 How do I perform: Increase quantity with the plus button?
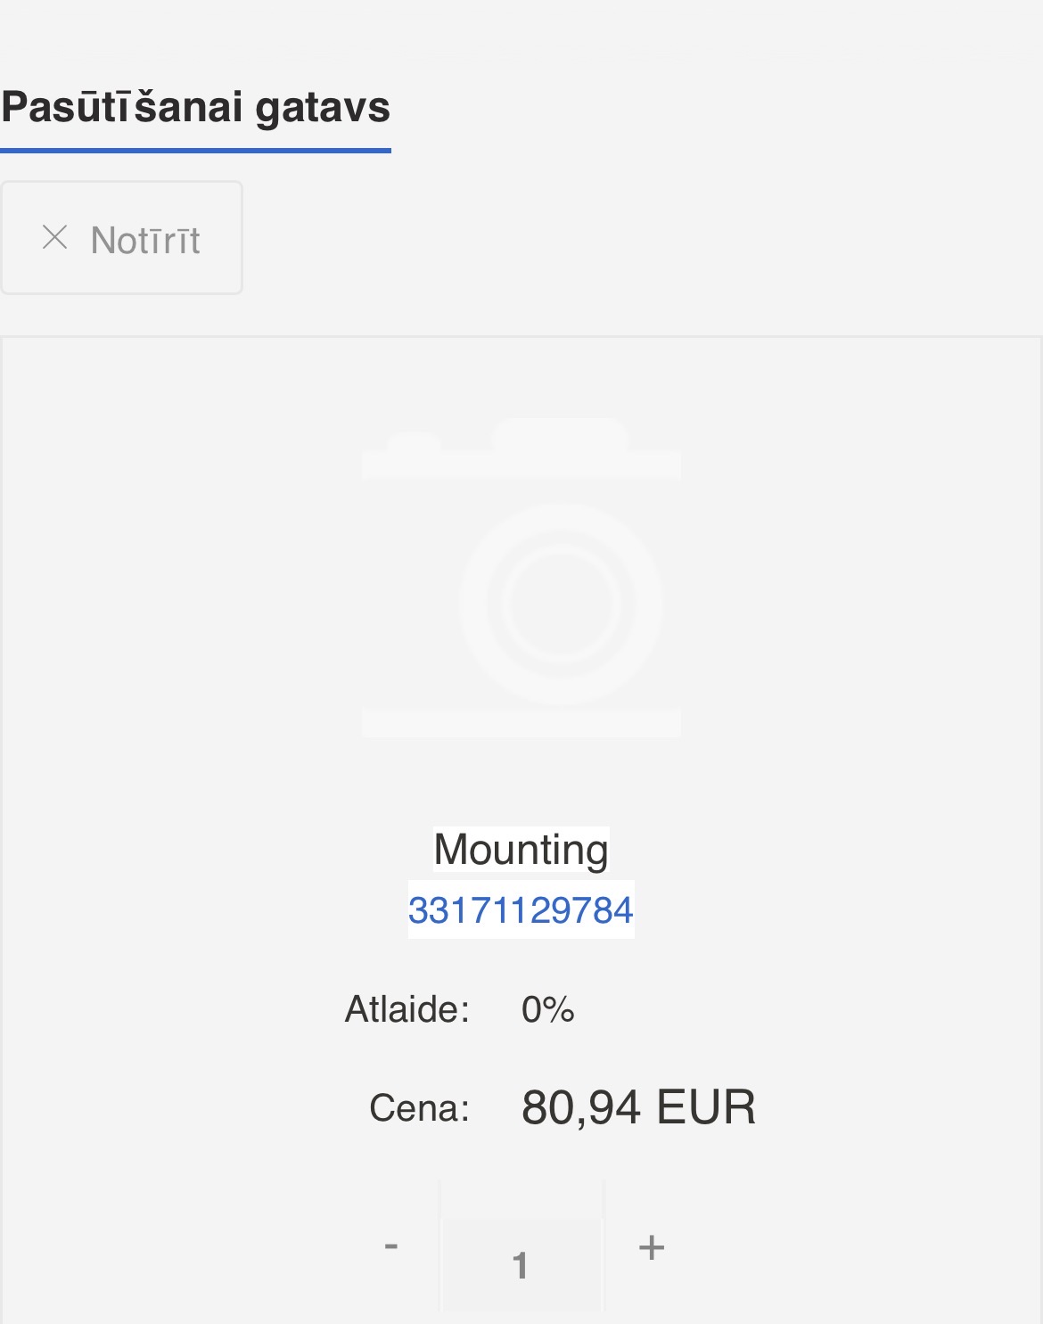pos(652,1246)
